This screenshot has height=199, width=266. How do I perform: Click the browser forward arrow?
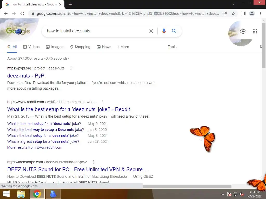tap(14, 13)
